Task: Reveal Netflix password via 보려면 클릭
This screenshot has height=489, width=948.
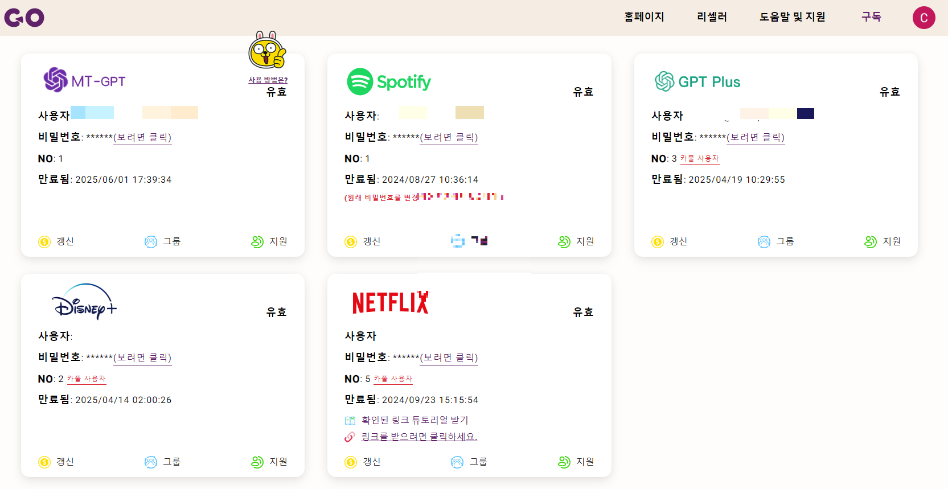Action: [x=449, y=357]
